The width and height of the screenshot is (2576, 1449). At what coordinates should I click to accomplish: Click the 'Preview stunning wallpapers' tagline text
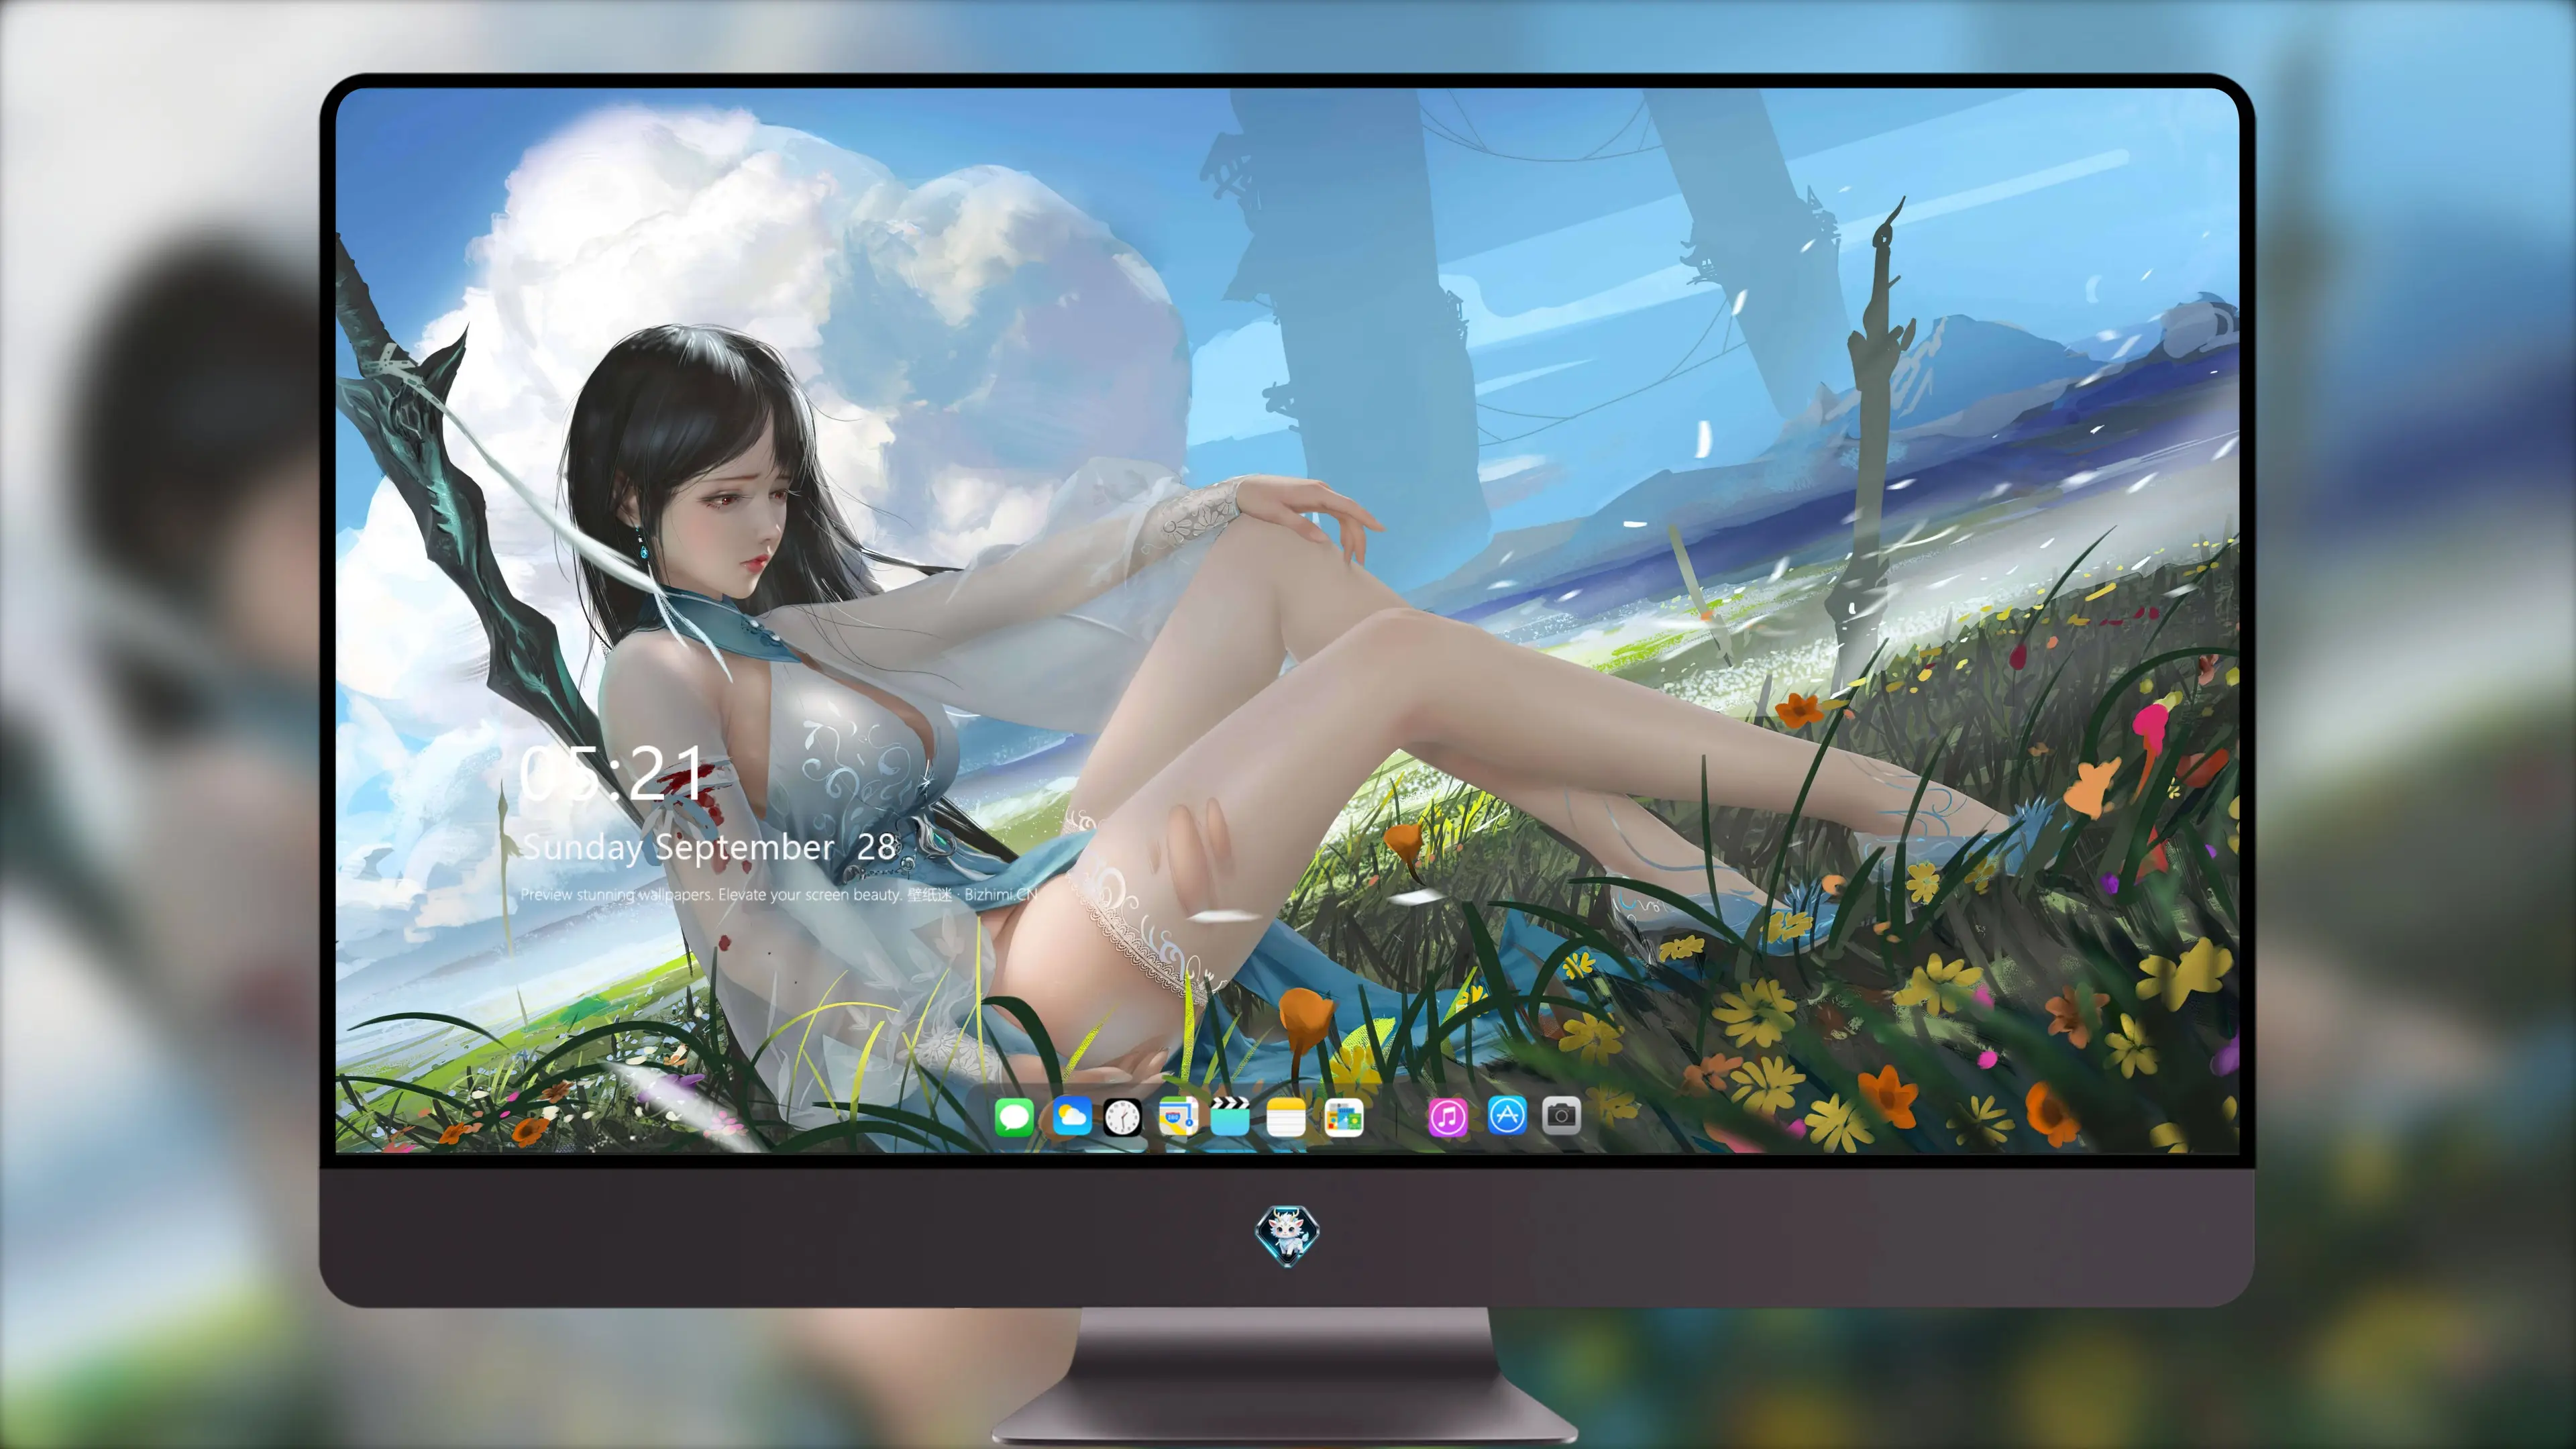point(780,894)
